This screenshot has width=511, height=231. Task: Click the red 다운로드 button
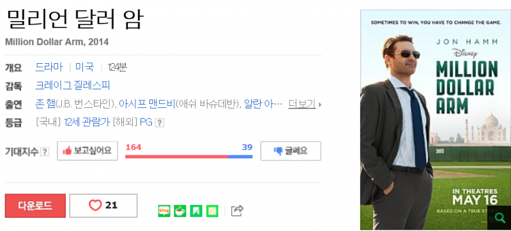pos(35,205)
